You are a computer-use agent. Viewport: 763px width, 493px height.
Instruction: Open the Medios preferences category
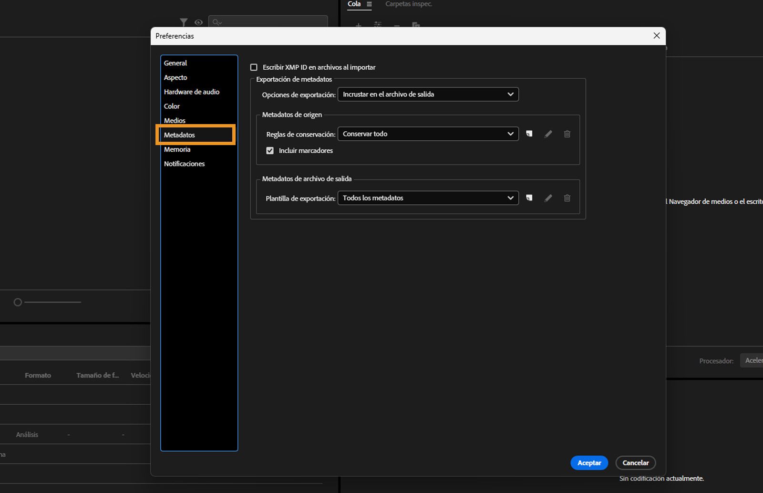tap(175, 120)
